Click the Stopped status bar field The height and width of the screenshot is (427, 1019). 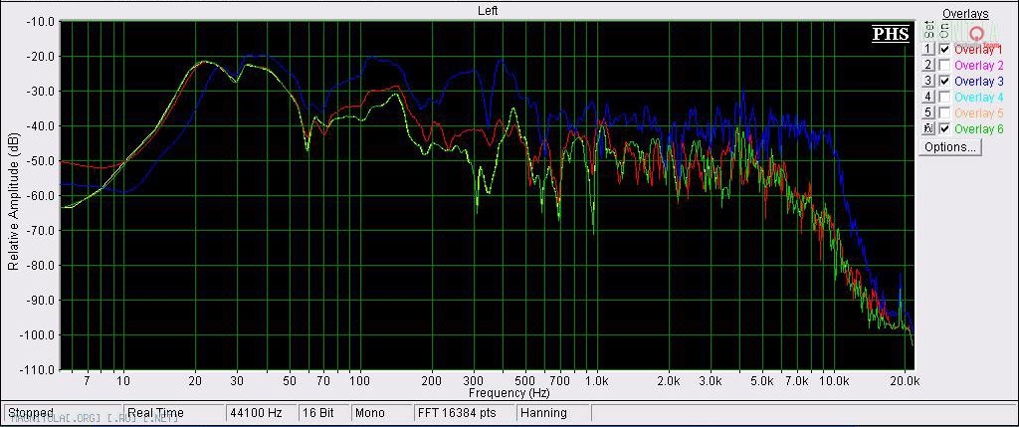coord(63,413)
